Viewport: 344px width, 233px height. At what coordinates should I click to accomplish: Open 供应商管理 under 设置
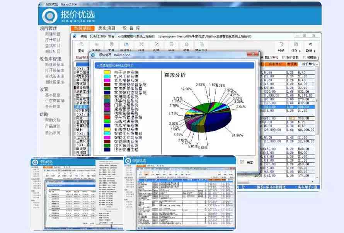[x=54, y=101]
